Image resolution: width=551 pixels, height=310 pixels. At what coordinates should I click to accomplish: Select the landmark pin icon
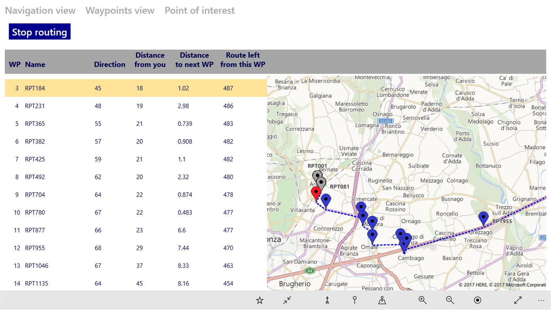[x=382, y=300]
